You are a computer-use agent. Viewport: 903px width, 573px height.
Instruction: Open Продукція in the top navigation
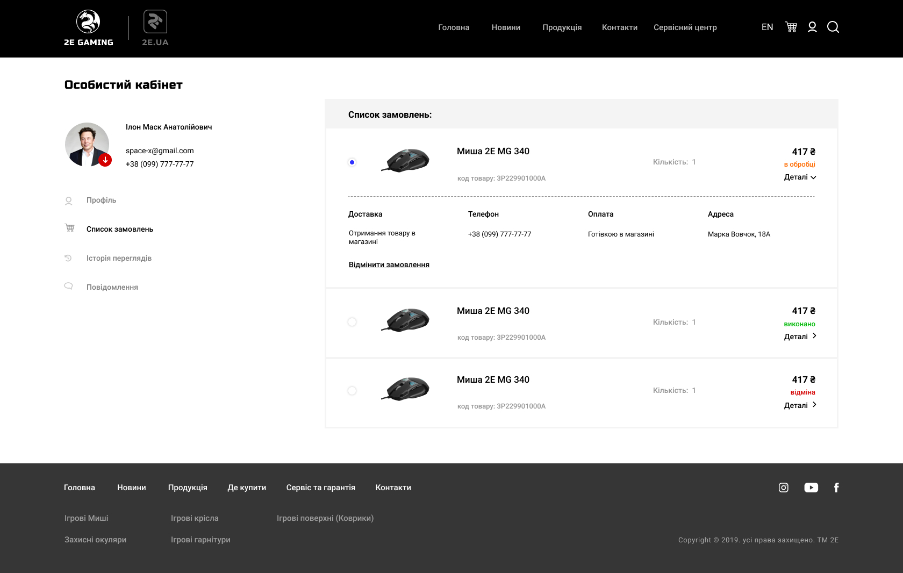(562, 27)
